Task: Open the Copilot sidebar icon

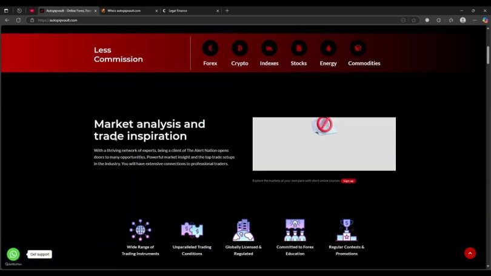Action: click(485, 20)
